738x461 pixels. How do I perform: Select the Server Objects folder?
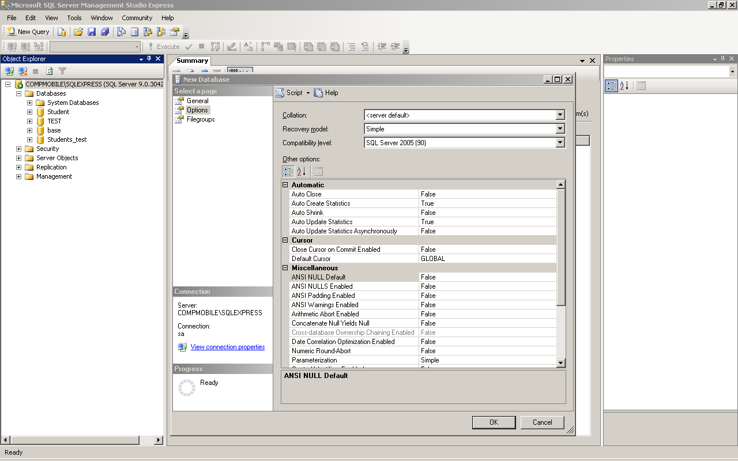(x=57, y=158)
